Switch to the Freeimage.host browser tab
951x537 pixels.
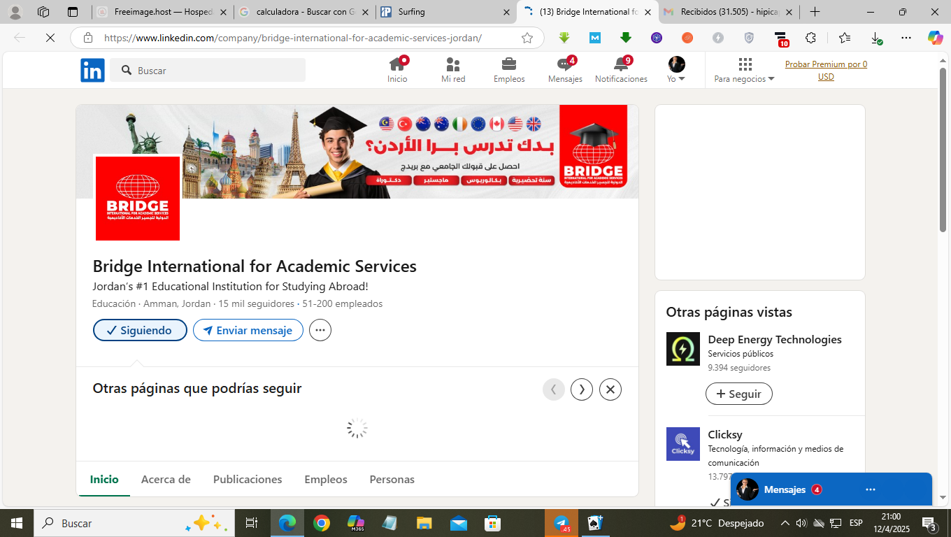(162, 12)
